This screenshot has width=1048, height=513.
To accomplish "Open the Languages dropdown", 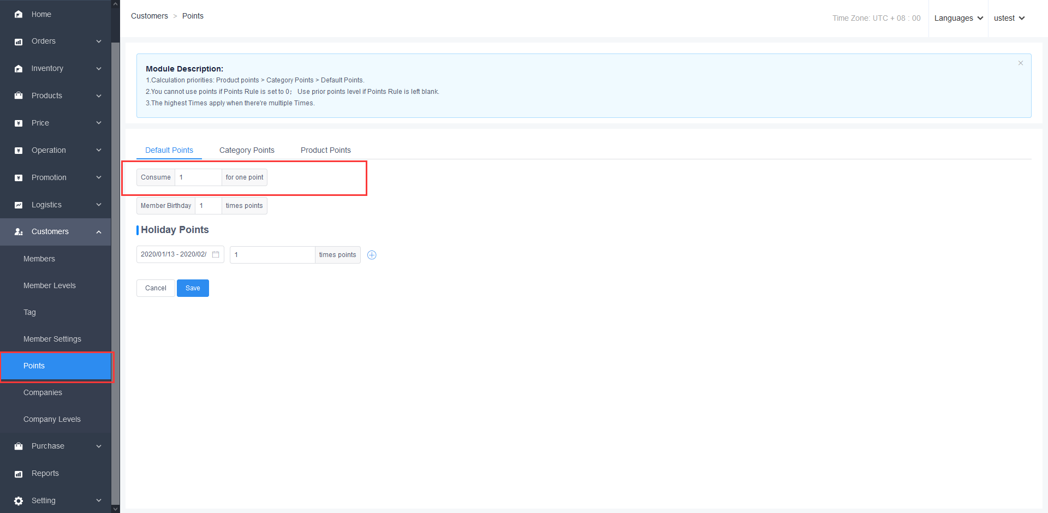I will pos(958,18).
